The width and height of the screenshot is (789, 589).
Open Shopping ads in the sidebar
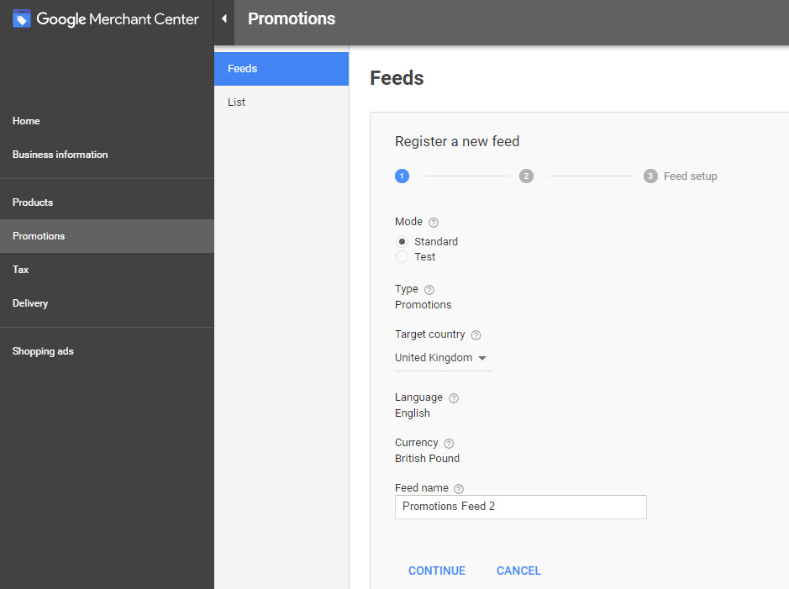[x=43, y=351]
